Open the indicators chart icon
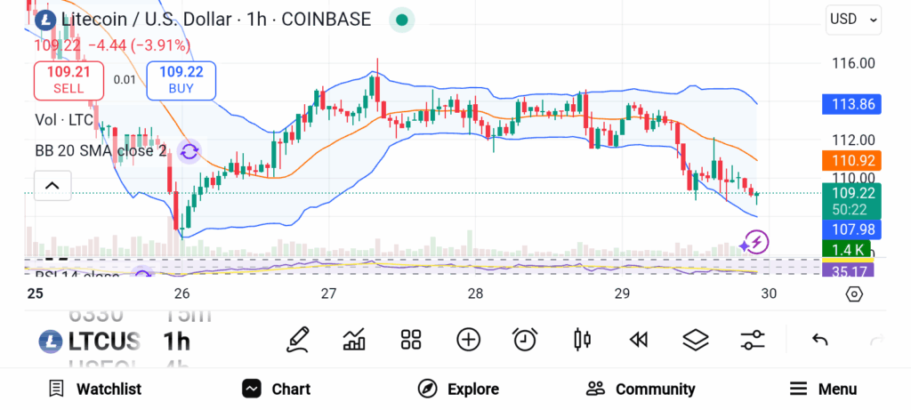Viewport: 911px width, 410px height. point(354,339)
